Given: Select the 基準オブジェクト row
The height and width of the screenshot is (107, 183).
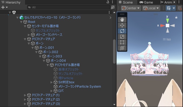Looking at the screenshot, I should click(x=68, y=69).
